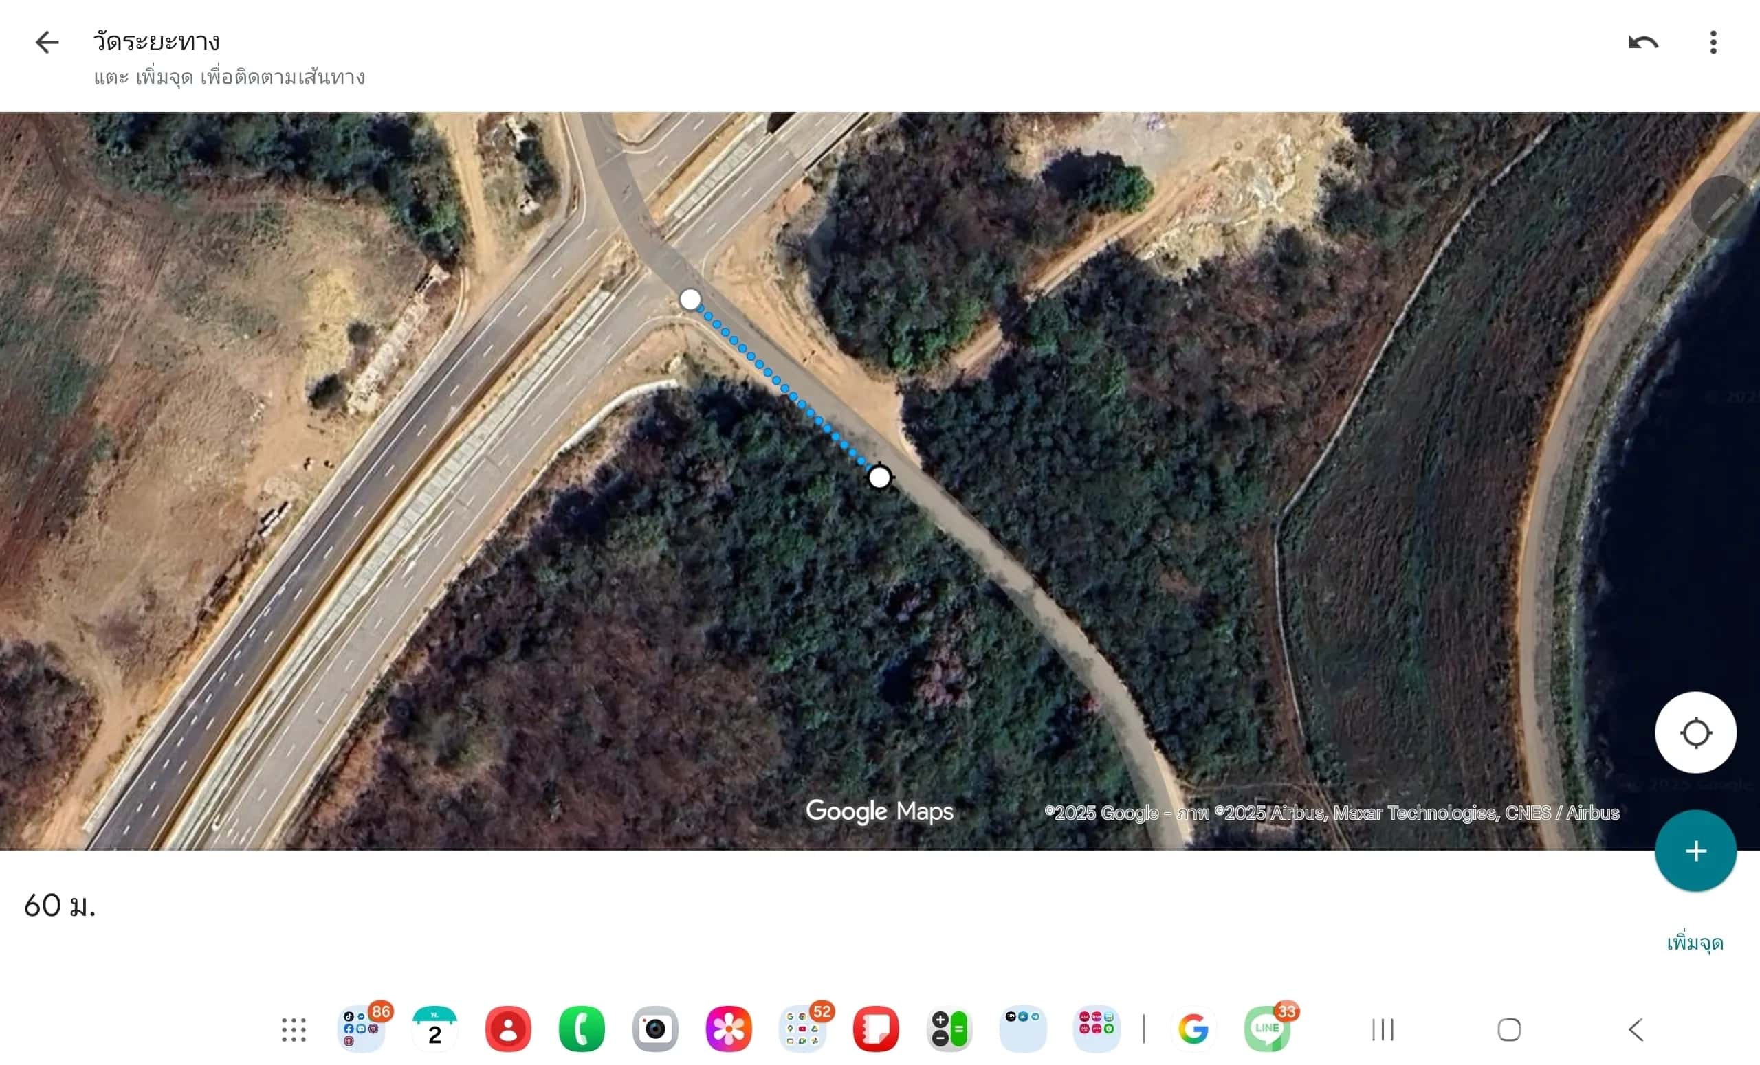Open the Contacts app
Screen dimensions: 1760x1065
coord(508,1029)
